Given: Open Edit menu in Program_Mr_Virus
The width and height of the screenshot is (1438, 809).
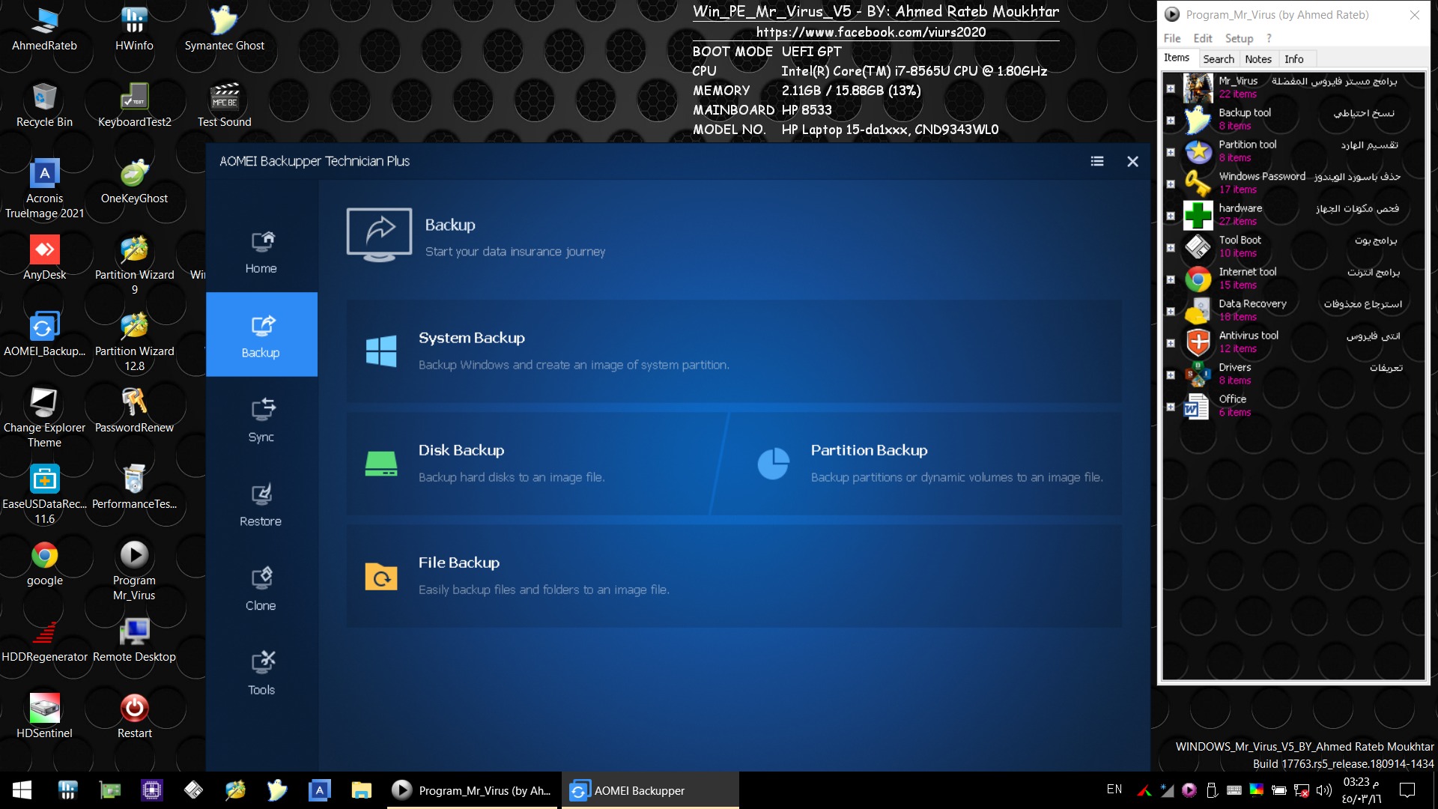Looking at the screenshot, I should [1203, 38].
